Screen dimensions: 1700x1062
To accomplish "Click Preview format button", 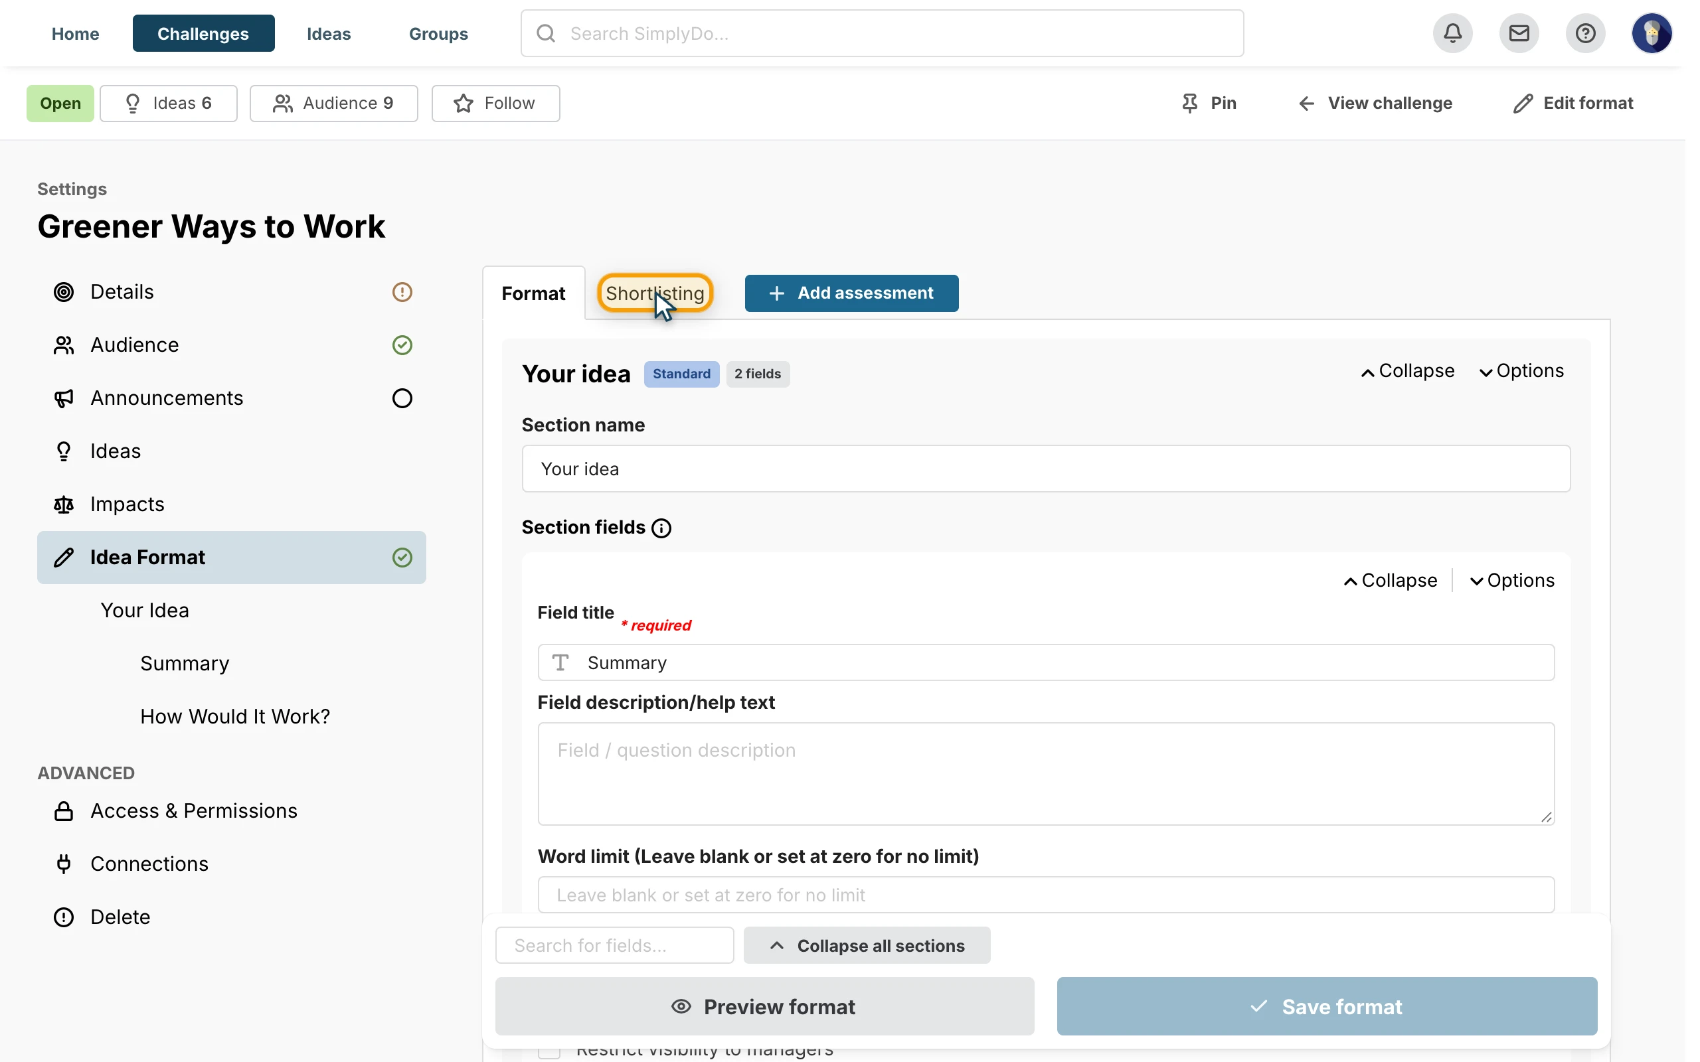I will 764,1006.
